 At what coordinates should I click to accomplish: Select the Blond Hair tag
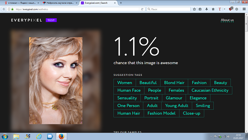click(x=174, y=82)
